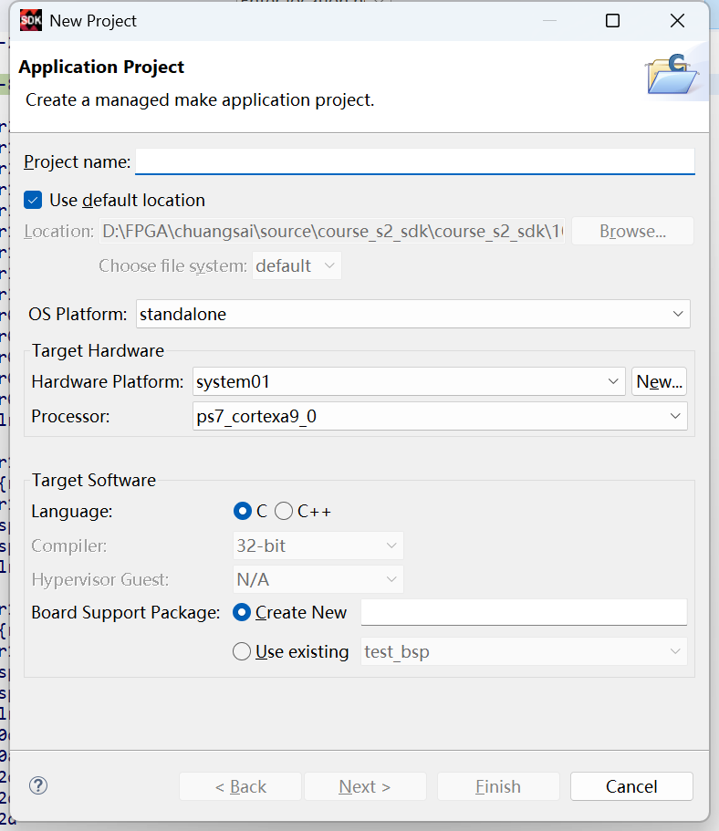The height and width of the screenshot is (831, 719).
Task: Click the Location path text field
Action: (x=332, y=231)
